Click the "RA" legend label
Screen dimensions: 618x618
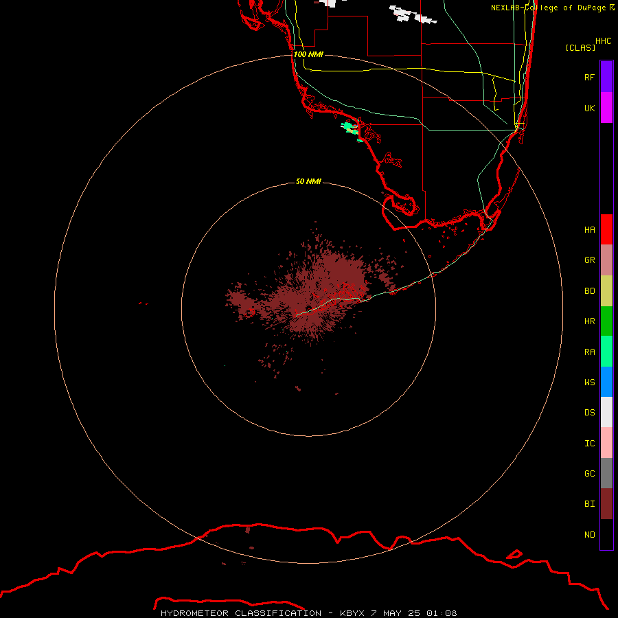(x=589, y=352)
